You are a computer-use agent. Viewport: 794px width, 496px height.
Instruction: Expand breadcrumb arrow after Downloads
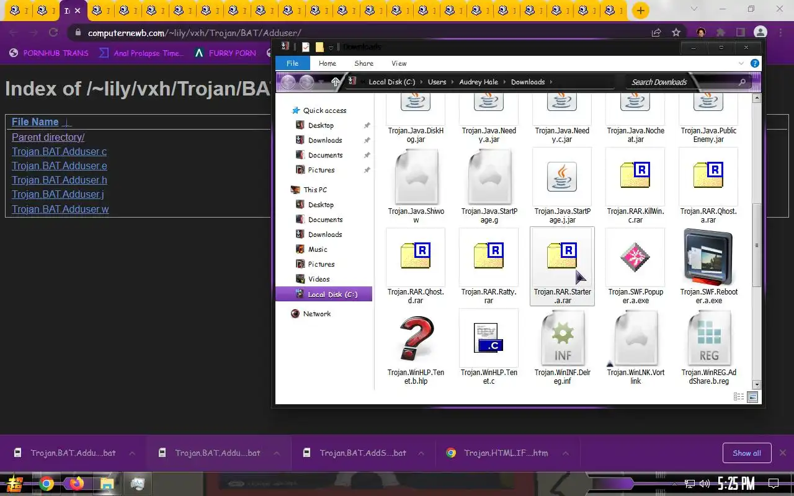coord(551,82)
